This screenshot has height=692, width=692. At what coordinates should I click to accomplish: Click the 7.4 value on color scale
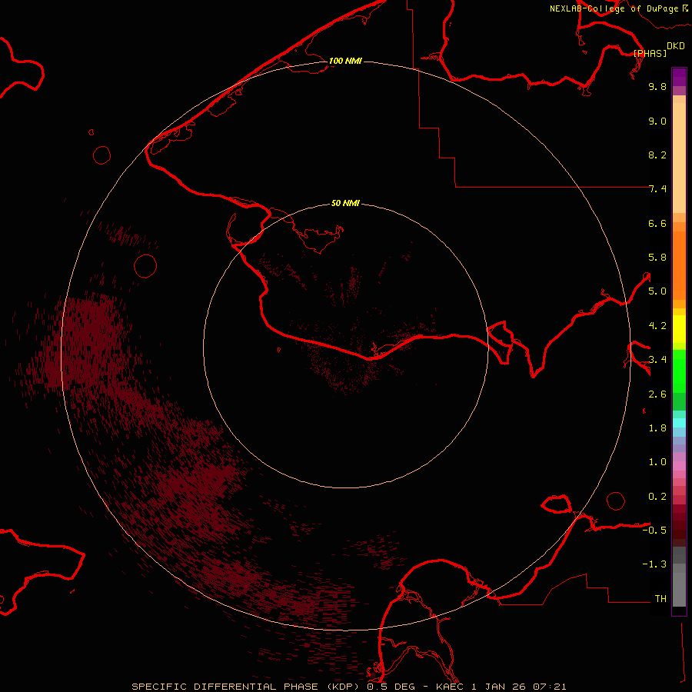click(x=657, y=189)
